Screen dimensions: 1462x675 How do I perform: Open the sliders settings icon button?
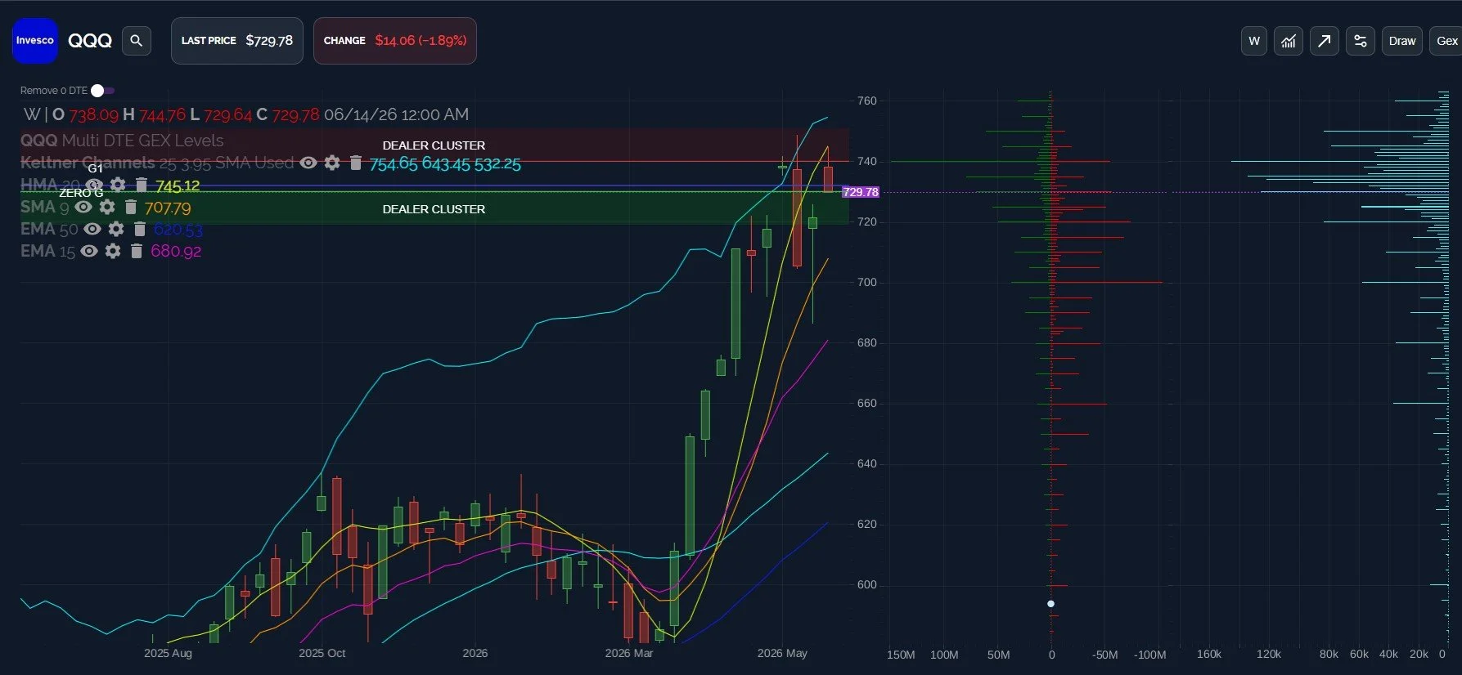(x=1361, y=41)
